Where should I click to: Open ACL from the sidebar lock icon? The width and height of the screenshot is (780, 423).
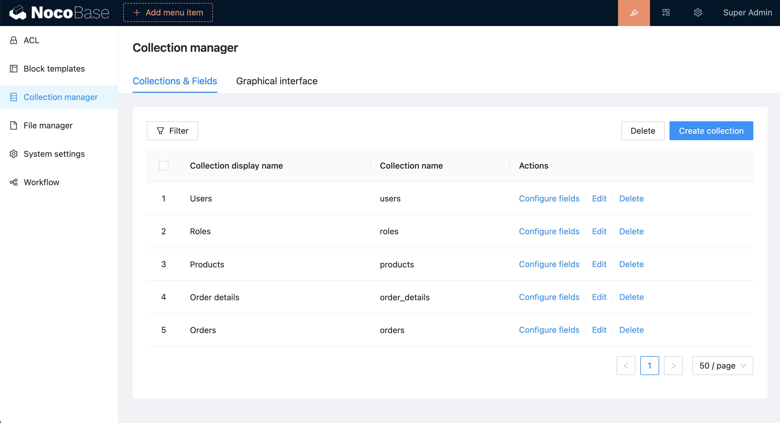pyautogui.click(x=14, y=40)
